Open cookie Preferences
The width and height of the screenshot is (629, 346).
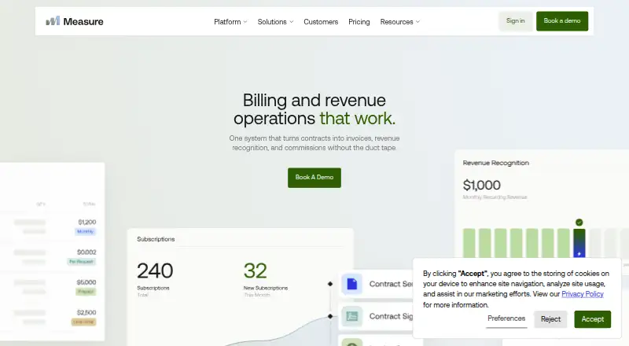point(506,318)
